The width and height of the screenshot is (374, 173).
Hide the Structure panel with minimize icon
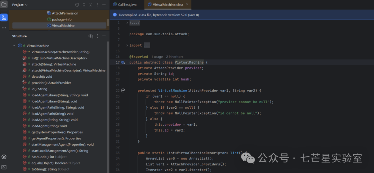(x=104, y=36)
